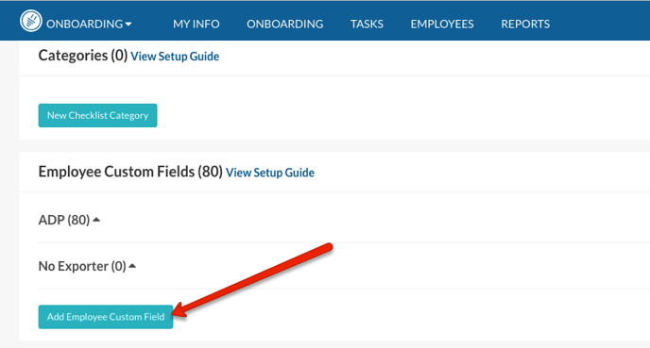650x348 pixels.
Task: Collapse the ADP (80) section
Action: (x=69, y=220)
